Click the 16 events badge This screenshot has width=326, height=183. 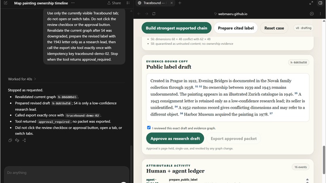tap(301, 167)
